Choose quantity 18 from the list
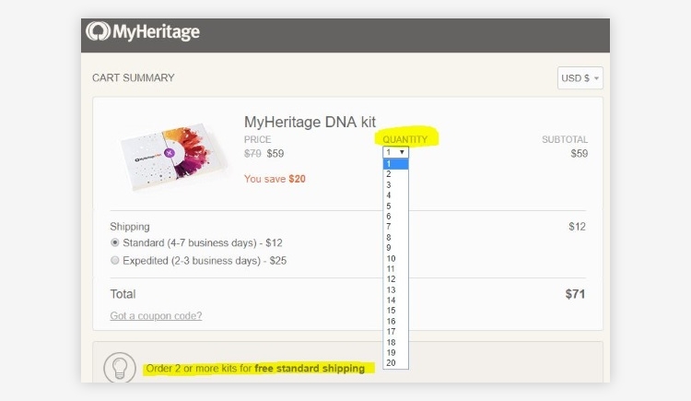This screenshot has width=691, height=401. [x=395, y=342]
